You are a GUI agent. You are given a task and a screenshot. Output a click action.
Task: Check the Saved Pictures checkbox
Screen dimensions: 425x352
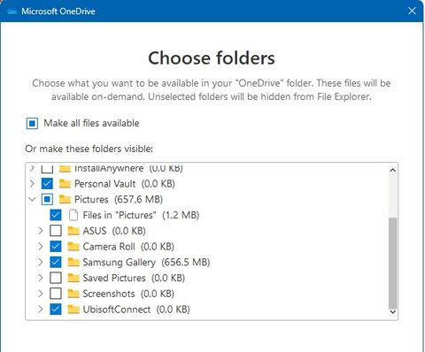[x=56, y=278]
